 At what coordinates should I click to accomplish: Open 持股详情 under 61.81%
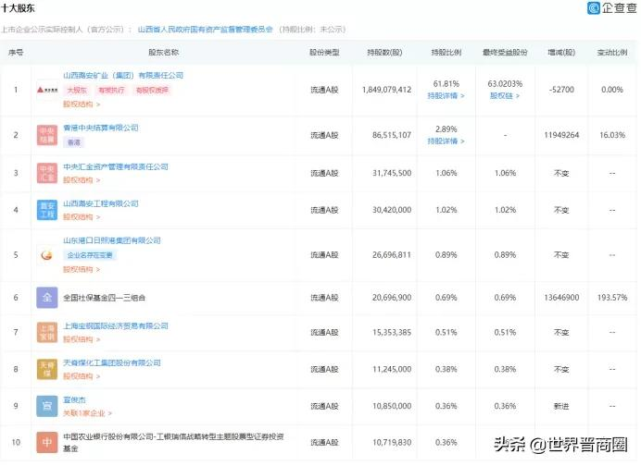click(x=446, y=95)
